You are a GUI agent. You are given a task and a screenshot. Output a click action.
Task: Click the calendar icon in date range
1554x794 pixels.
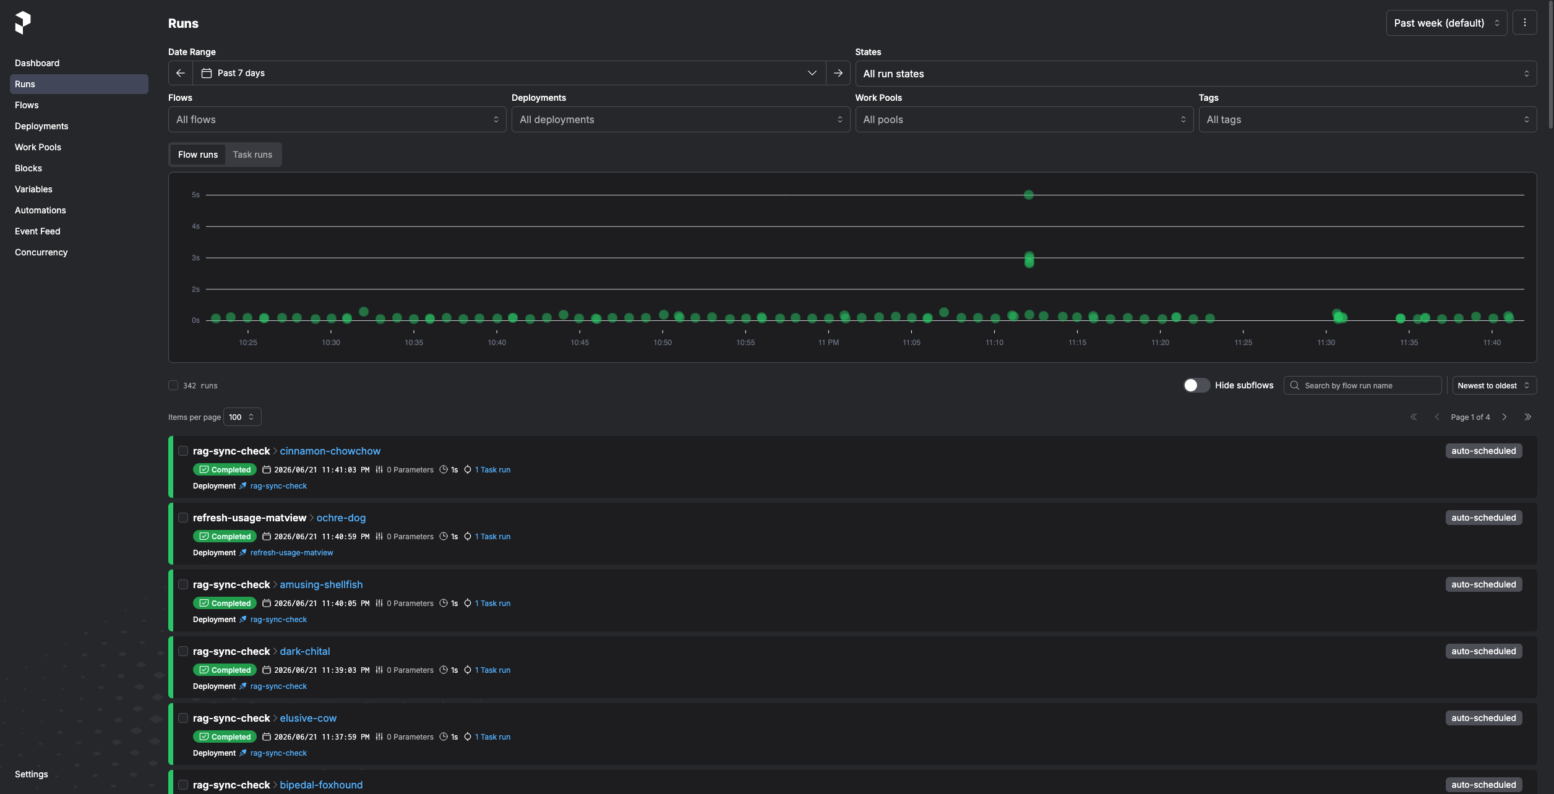point(207,73)
